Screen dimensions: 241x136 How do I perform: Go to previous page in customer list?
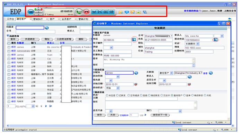[41, 106]
